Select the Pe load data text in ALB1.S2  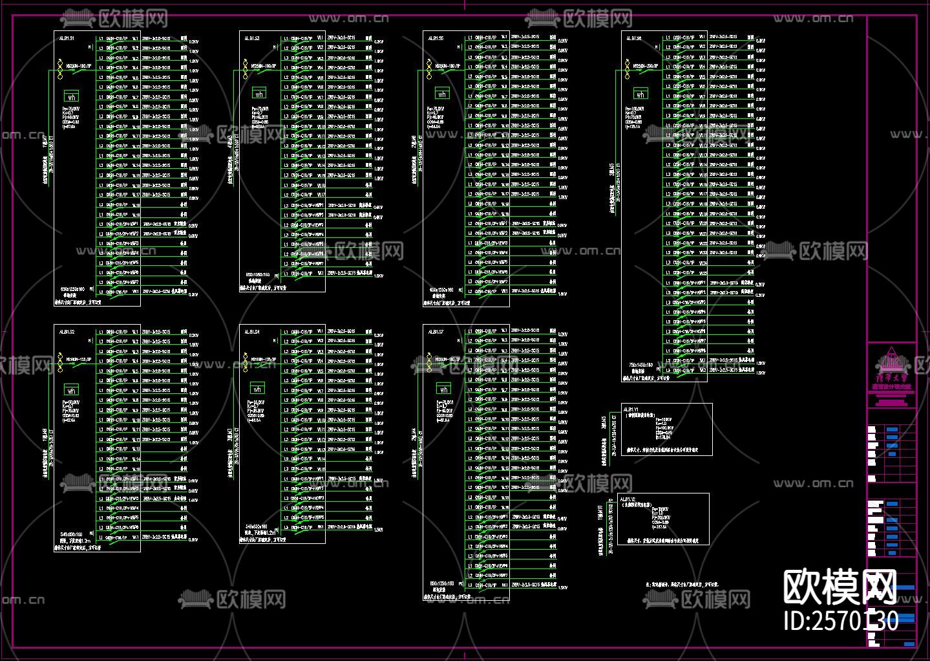(71, 411)
